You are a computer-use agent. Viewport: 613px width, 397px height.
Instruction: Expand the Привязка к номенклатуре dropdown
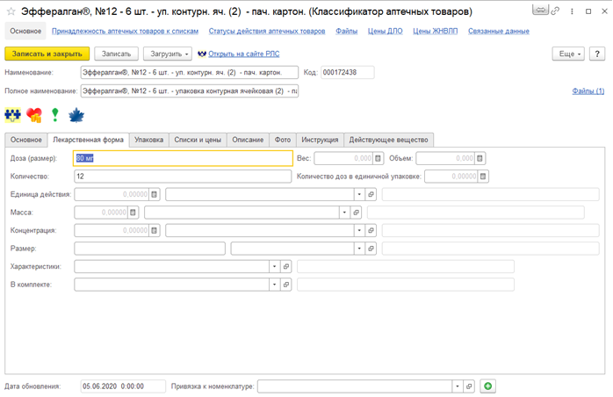tap(458, 386)
